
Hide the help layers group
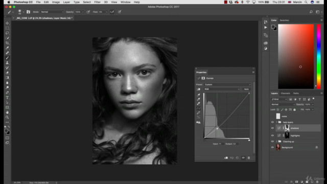pos(272,122)
